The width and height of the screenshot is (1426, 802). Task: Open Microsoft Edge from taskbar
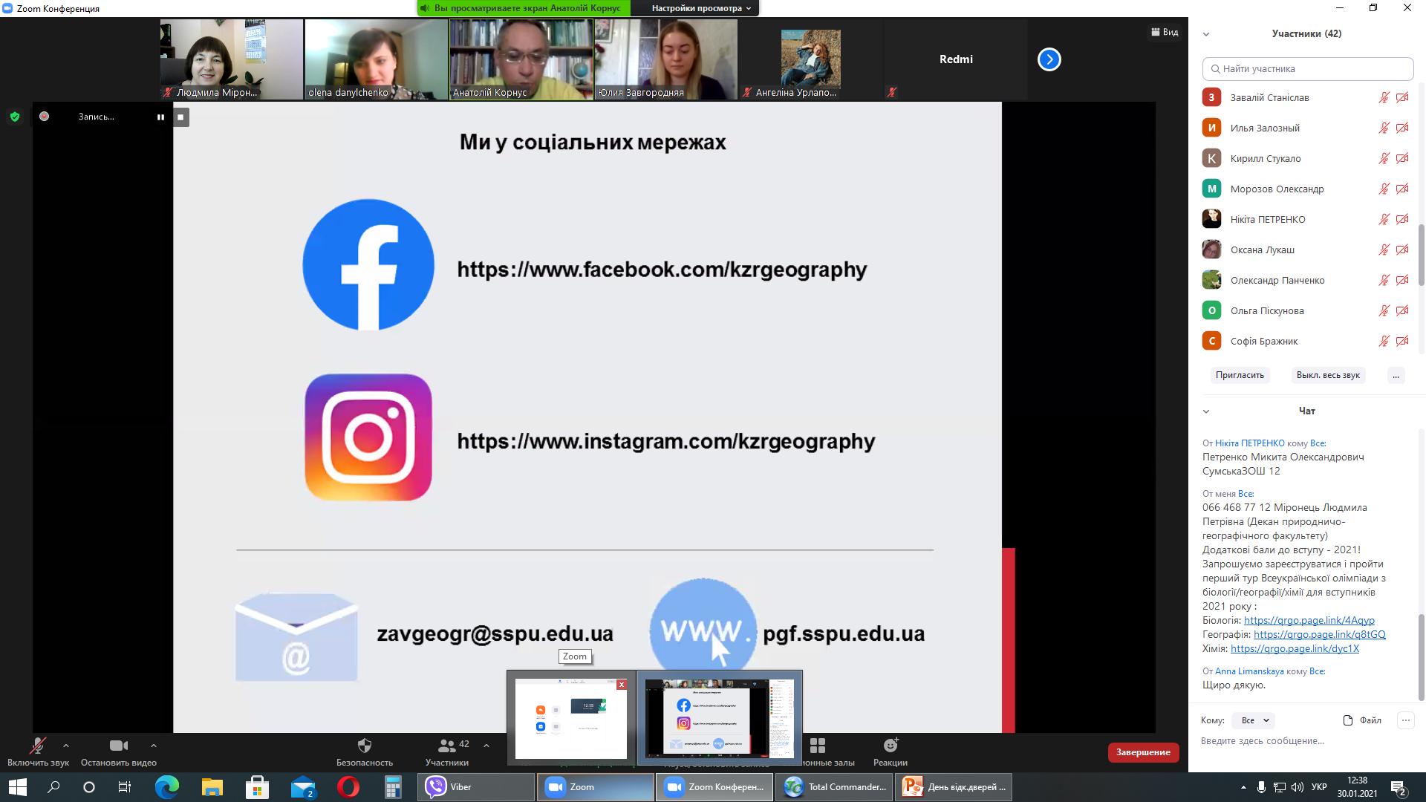167,787
